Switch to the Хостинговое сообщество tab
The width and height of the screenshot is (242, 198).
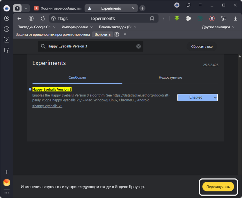pos(58,8)
